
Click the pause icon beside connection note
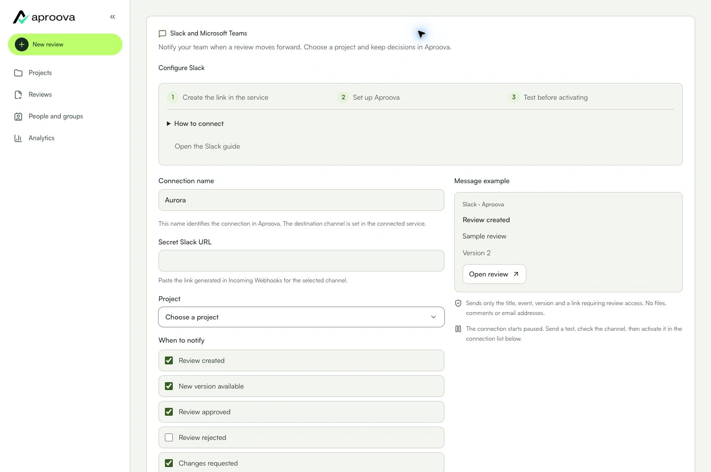click(458, 329)
